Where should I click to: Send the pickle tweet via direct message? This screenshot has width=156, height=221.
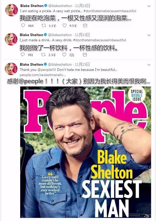coord(85,25)
